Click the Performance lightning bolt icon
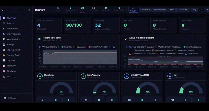 [x=4, y=29]
